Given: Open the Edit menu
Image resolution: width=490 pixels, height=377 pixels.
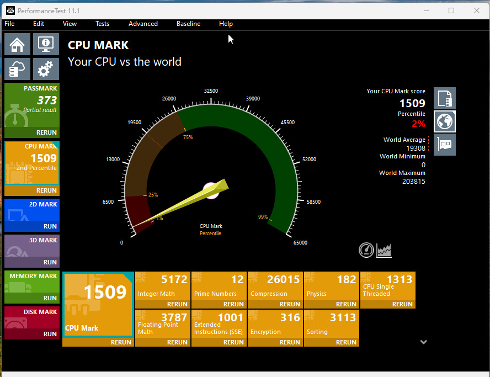Looking at the screenshot, I should [39, 24].
